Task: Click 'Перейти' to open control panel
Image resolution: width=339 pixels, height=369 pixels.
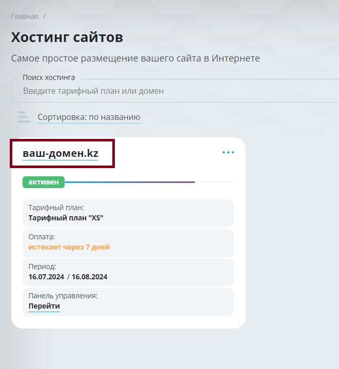Action: pyautogui.click(x=44, y=306)
